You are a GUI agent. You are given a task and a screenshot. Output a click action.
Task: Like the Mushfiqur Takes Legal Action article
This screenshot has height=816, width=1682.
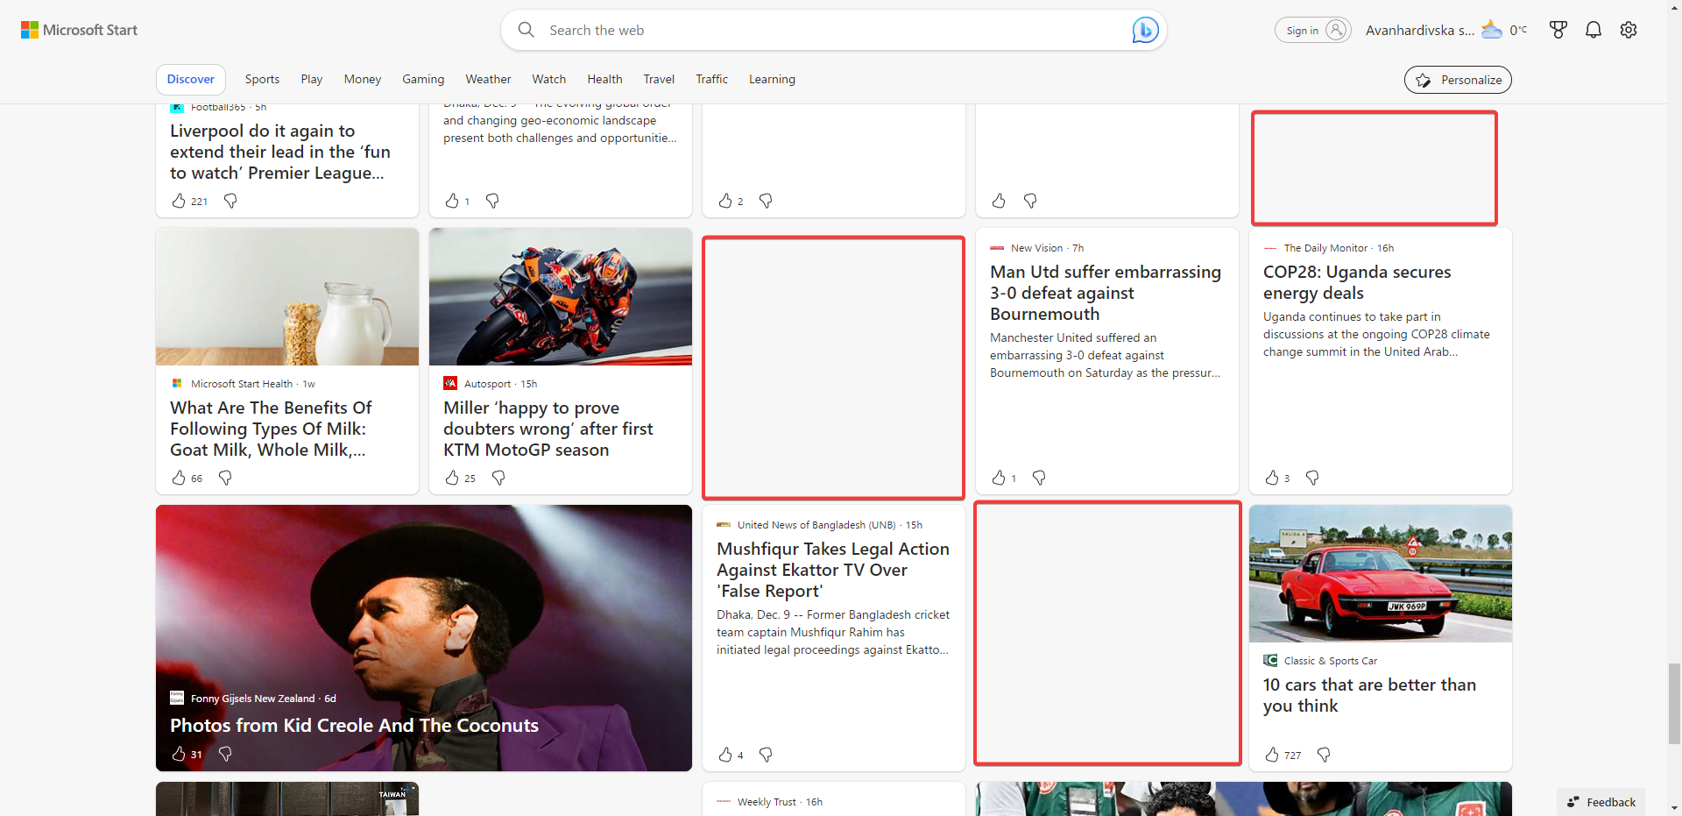coord(726,754)
